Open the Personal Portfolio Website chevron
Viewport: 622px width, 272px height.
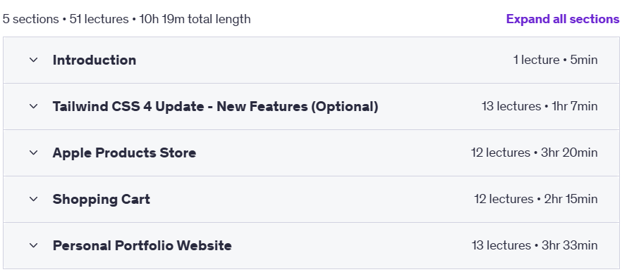(x=34, y=245)
